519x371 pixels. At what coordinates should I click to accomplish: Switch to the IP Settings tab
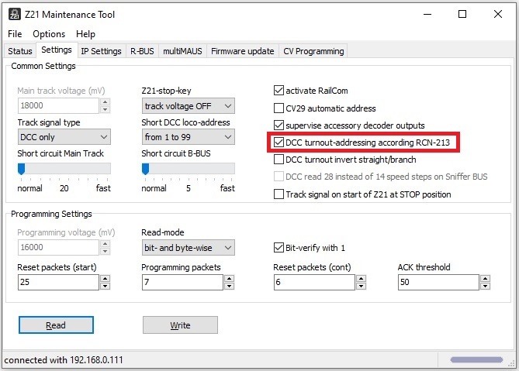pos(102,51)
